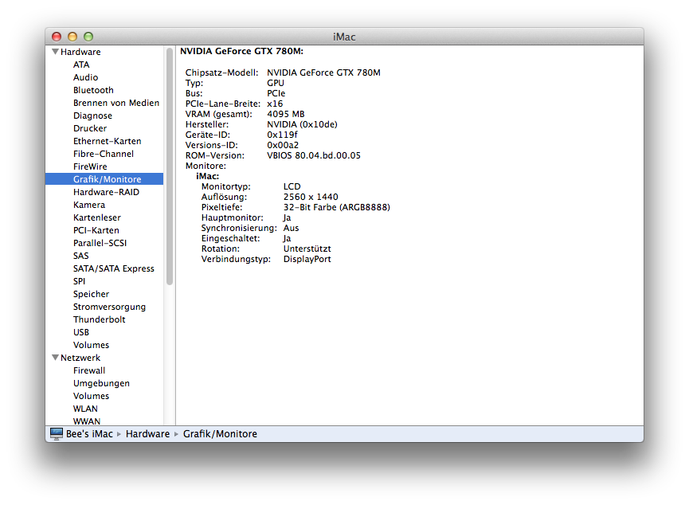The image size is (689, 505).
Task: Click the Versions-ID value 0x00a2
Action: [x=283, y=145]
